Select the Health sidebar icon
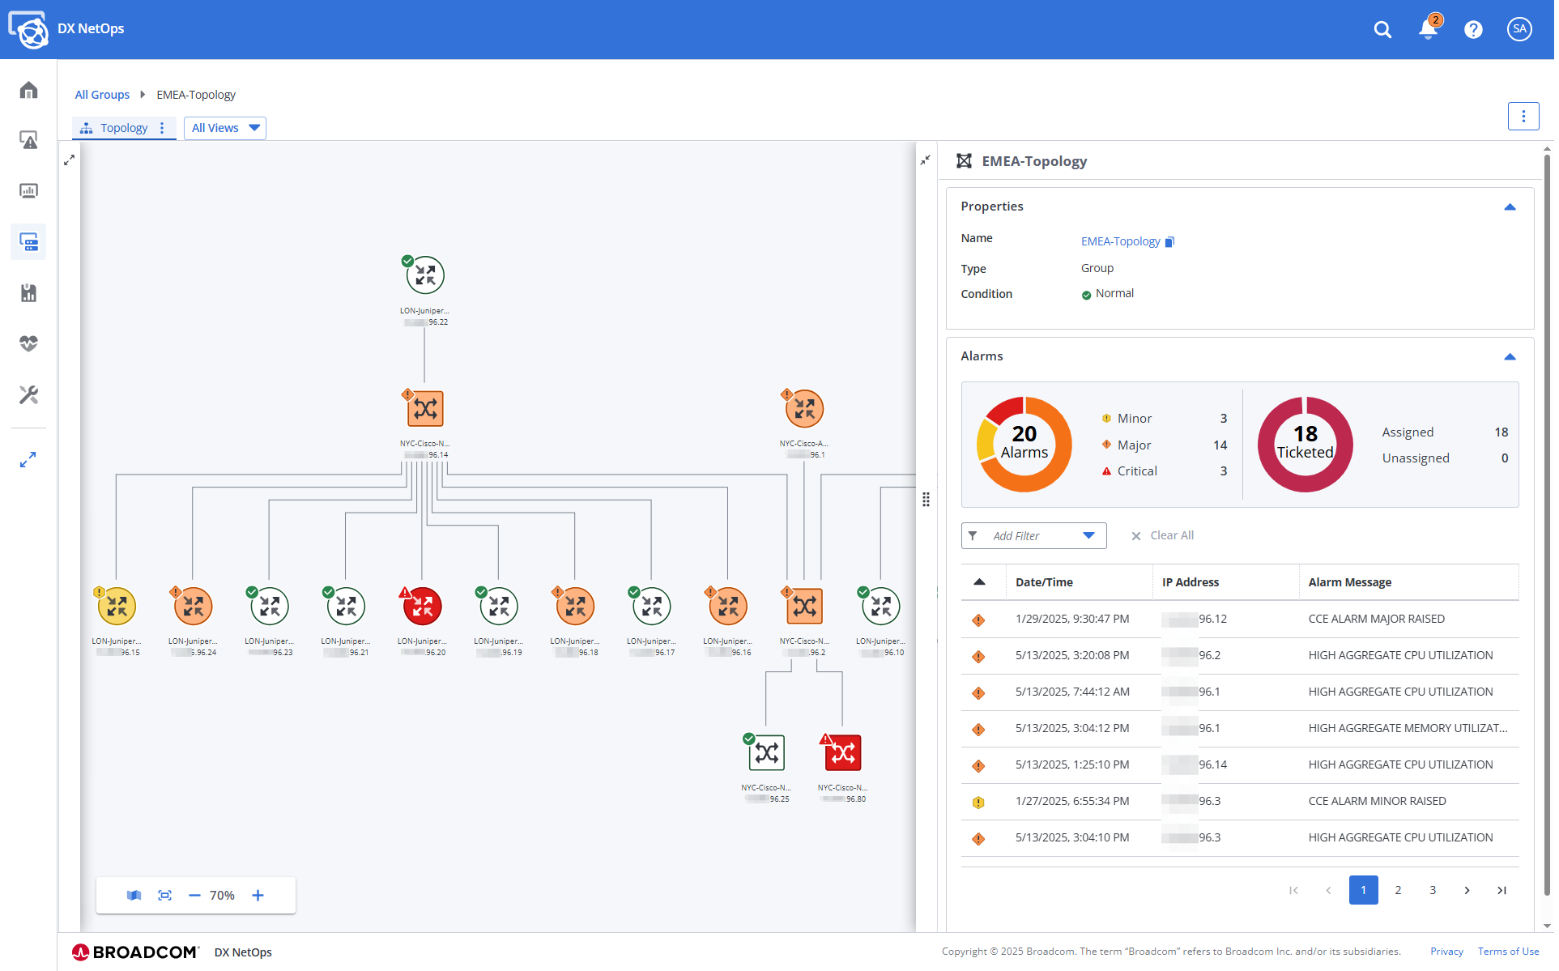This screenshot has width=1559, height=971. click(28, 343)
